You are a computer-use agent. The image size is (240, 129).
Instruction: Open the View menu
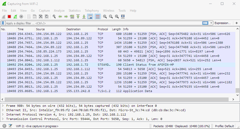pyautogui.click(x=23, y=11)
